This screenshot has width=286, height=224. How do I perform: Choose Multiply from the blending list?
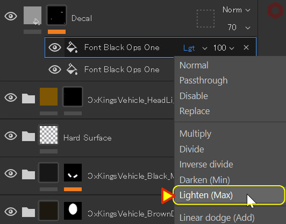[195, 134]
